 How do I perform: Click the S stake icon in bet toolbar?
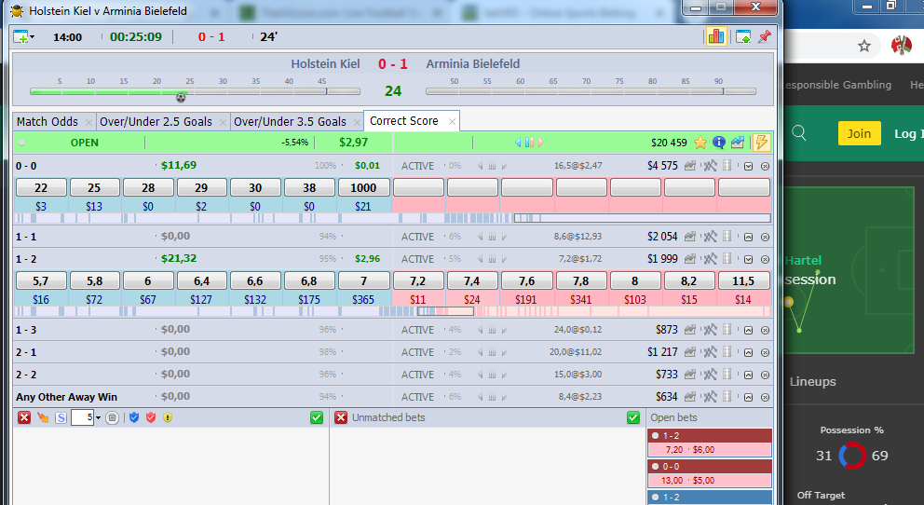point(61,417)
